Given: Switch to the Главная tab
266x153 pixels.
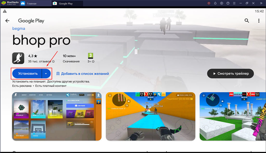Looking at the screenshot, I should 36,3.
